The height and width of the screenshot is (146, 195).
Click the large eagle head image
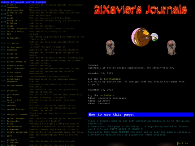(x=141, y=37)
